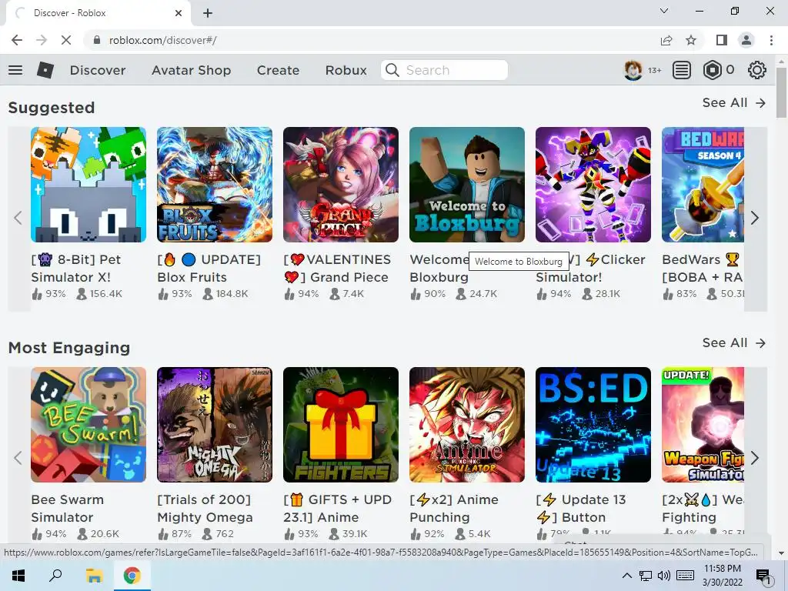Click the 13+ age label

(654, 70)
